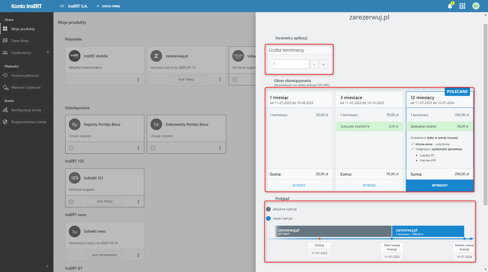Click the 'Zyskujesz kwartalnie' savings row
Image resolution: width=488 pixels, height=272 pixels.
click(x=369, y=126)
